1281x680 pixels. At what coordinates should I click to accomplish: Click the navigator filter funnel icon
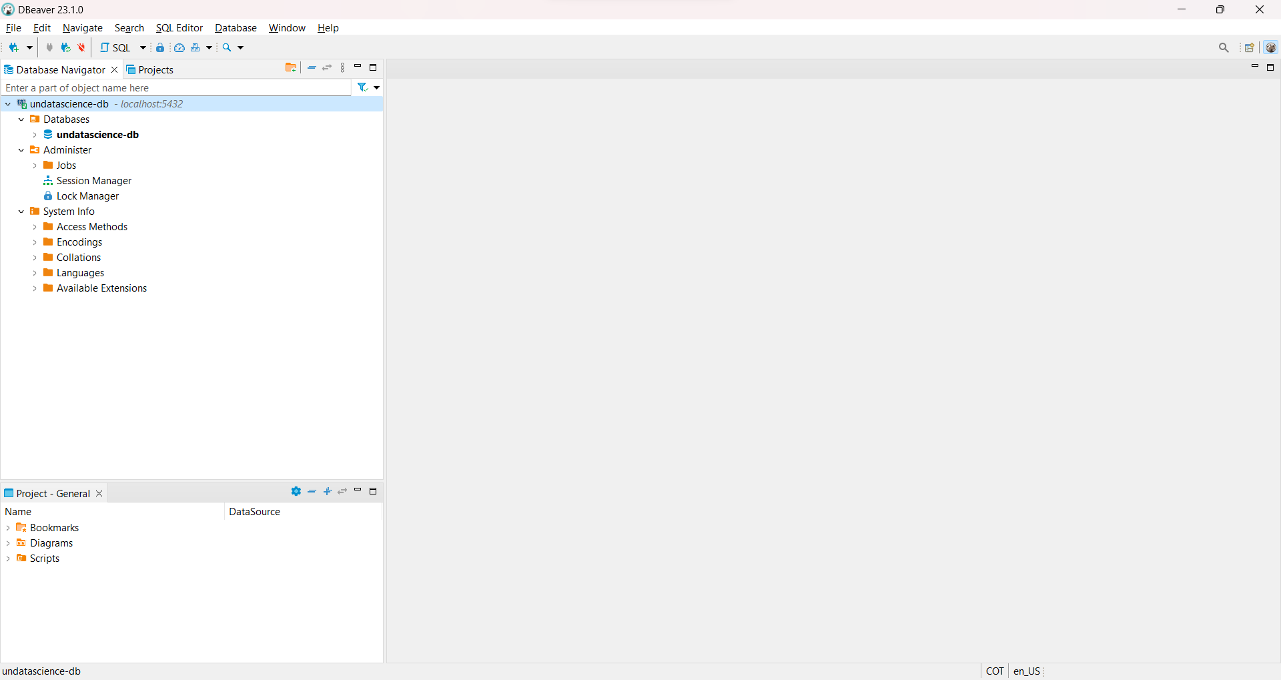(362, 87)
